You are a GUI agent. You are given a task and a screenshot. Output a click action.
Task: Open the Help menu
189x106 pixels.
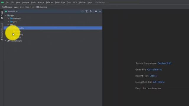pyautogui.click(x=89, y=2)
